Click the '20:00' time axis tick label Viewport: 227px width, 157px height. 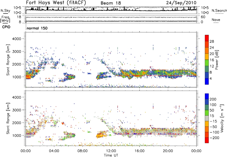point(168,151)
